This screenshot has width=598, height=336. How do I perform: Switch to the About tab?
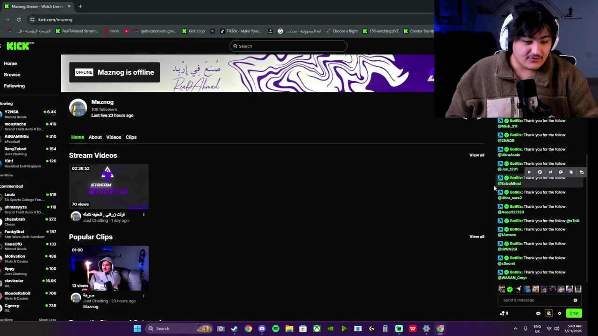[x=95, y=137]
